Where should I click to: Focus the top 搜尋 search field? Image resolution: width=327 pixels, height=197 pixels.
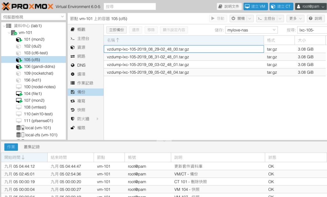pyautogui.click(x=130, y=6)
